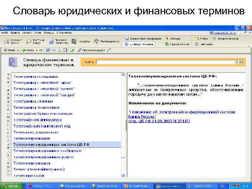Switch to Microsoft PowerPoint taskbar button

138,186
